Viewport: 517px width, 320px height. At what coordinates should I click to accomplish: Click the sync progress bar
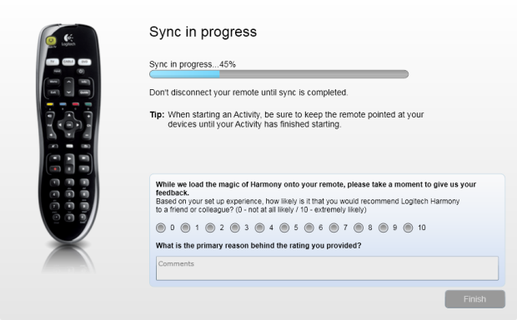click(x=279, y=74)
